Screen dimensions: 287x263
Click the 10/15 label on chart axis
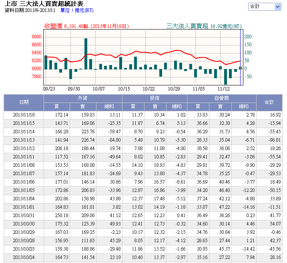click(124, 89)
